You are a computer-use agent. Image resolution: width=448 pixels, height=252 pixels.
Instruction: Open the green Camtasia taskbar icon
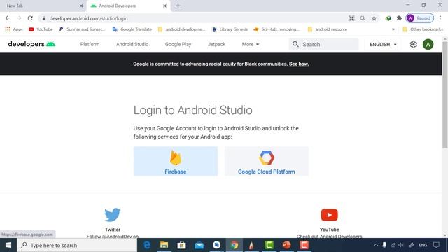(x=269, y=245)
